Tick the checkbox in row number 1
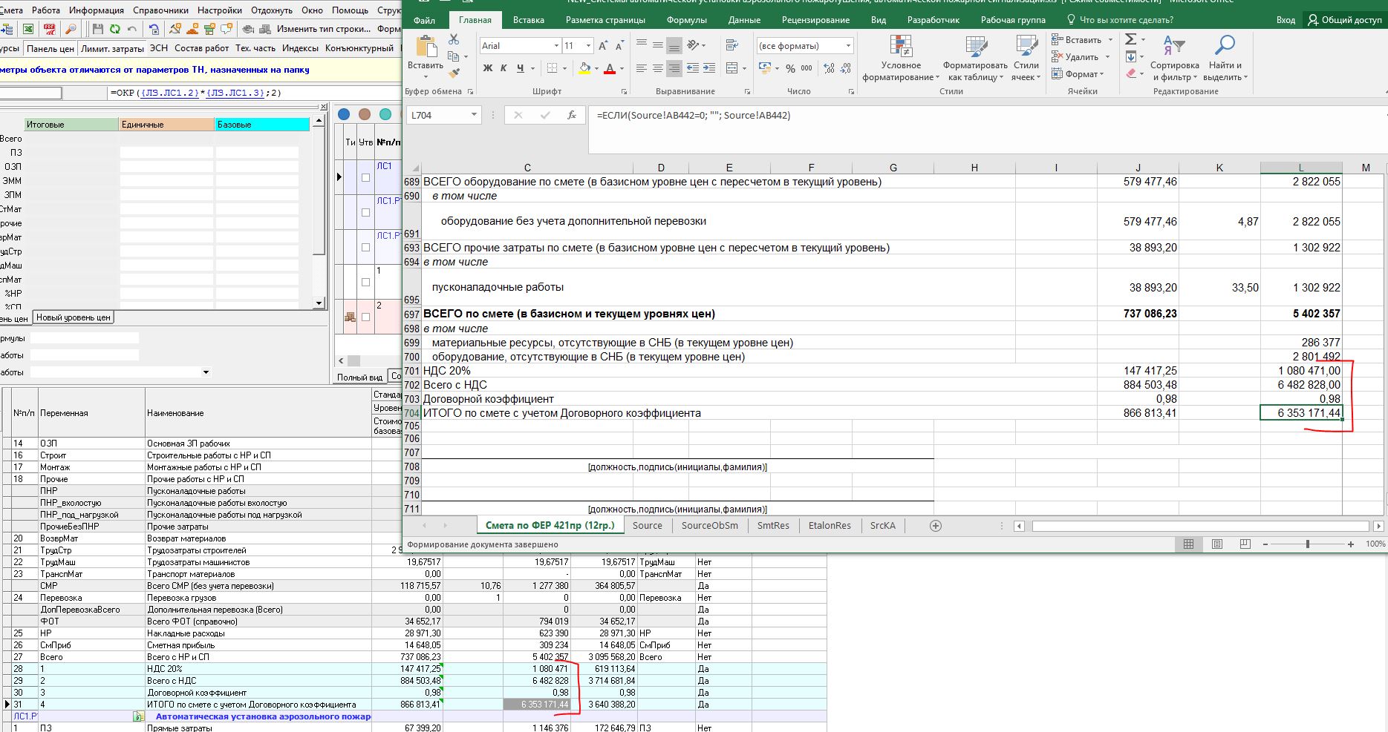Image resolution: width=1388 pixels, height=732 pixels. 365,282
